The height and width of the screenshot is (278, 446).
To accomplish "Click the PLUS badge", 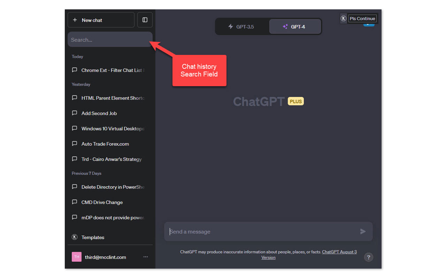I will pos(296,101).
